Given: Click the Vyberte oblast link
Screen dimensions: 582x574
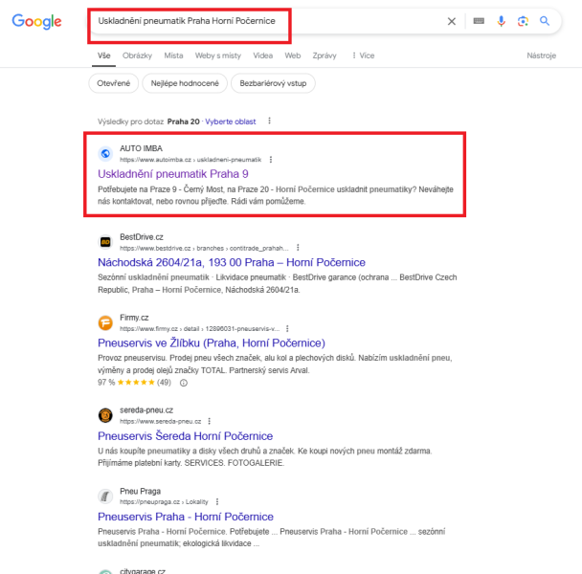Looking at the screenshot, I should click(x=231, y=121).
